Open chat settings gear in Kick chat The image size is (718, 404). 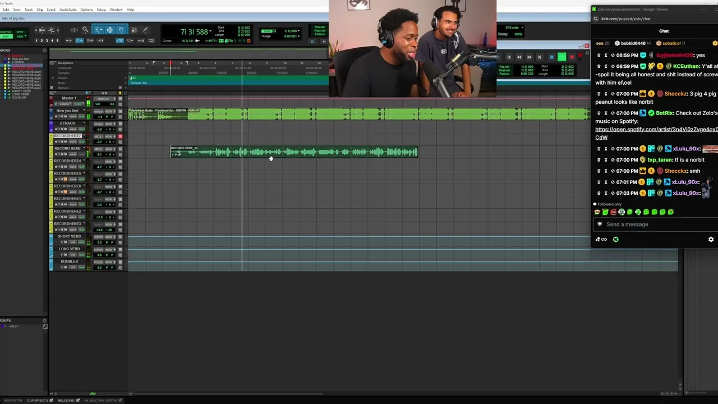click(711, 239)
